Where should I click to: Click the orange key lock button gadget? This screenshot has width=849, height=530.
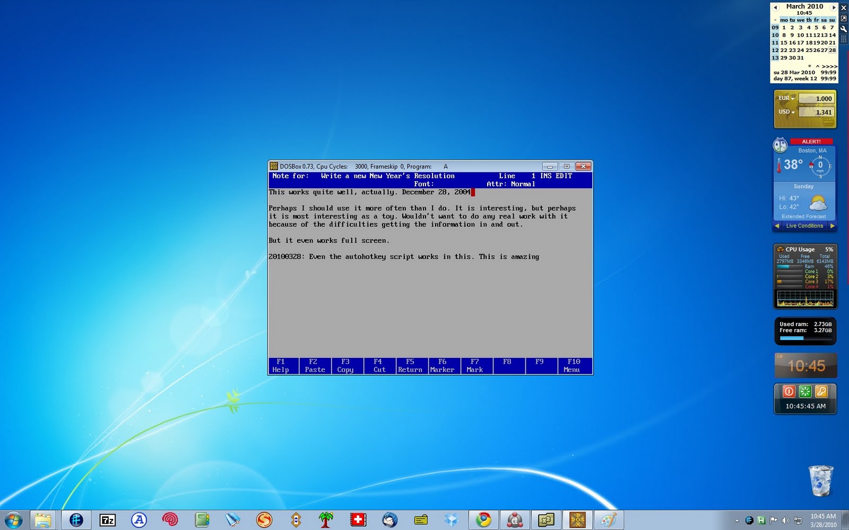click(x=821, y=392)
